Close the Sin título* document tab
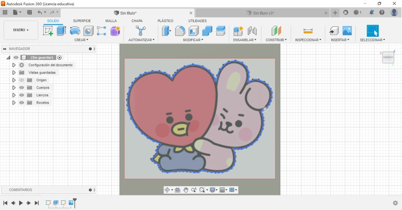This screenshot has height=210, width=402. 191,13
